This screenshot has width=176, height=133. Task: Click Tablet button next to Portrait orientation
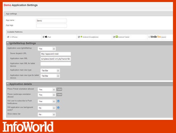click(59, 89)
